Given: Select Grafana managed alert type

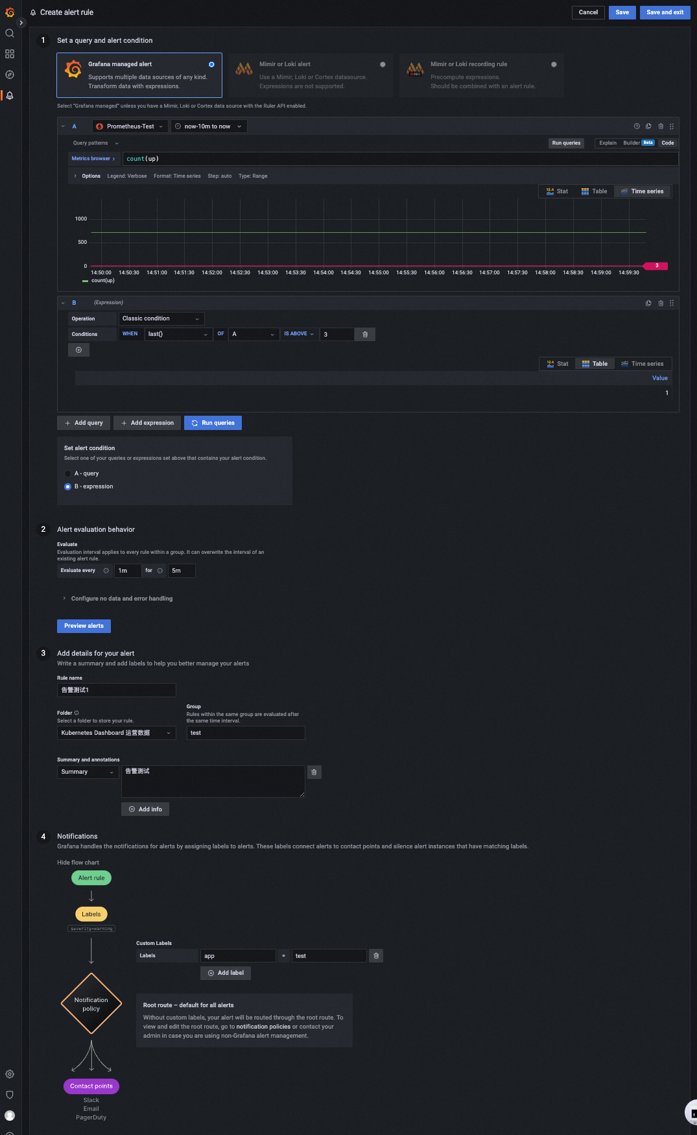Looking at the screenshot, I should (139, 75).
